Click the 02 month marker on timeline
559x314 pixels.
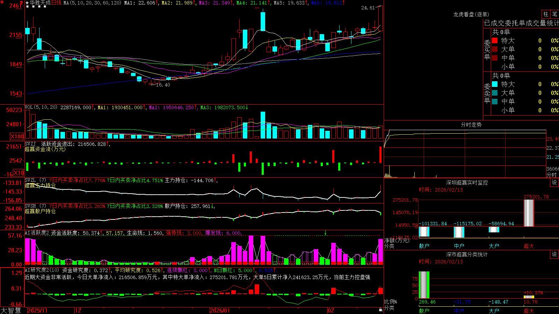[331, 311]
